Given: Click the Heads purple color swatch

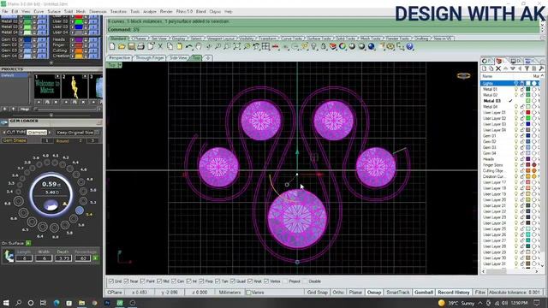Looking at the screenshot, I should point(79,40).
